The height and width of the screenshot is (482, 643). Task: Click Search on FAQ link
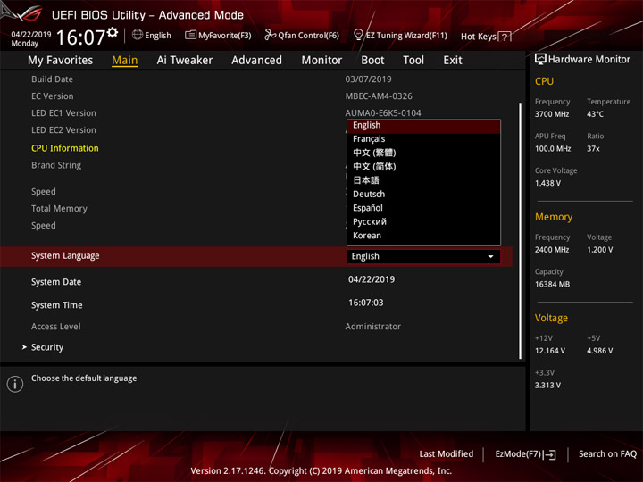point(607,454)
